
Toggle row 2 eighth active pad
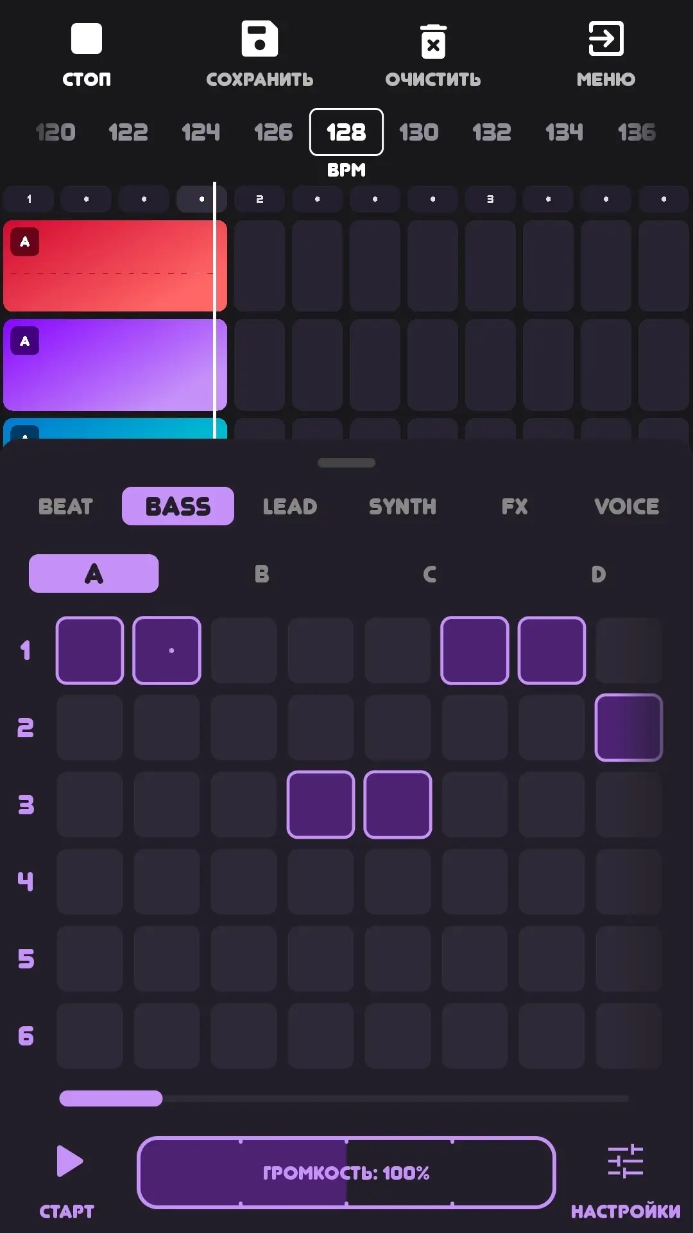(x=629, y=728)
